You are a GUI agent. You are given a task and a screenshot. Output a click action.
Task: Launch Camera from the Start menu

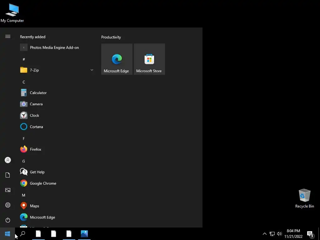(x=57, y=104)
